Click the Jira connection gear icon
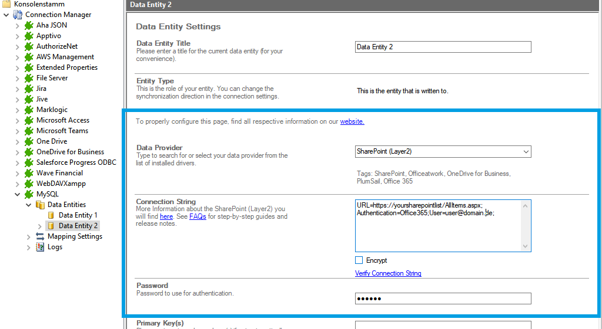This screenshot has height=329, width=602. (x=29, y=89)
